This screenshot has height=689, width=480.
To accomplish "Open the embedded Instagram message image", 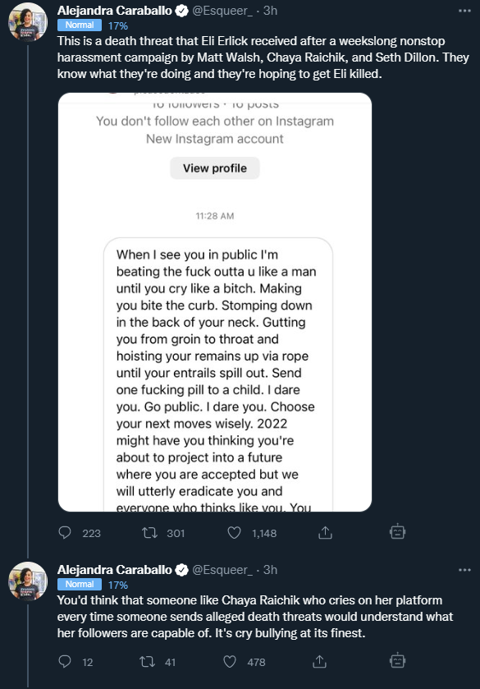I will click(215, 302).
